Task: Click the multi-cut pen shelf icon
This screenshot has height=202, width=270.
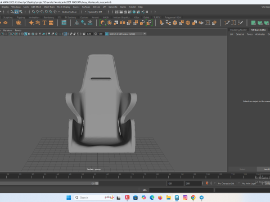Action: click(227, 23)
